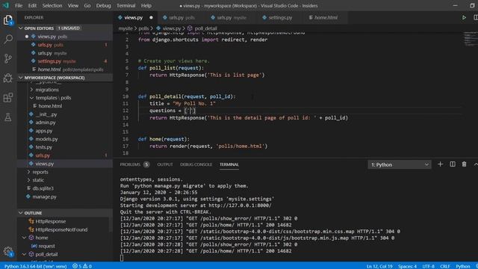Collapse the Open Editors section

21,28
